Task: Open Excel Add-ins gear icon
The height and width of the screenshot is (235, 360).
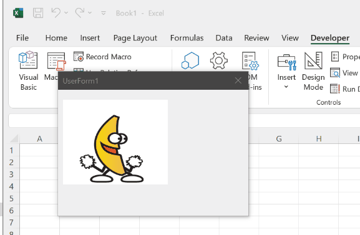Action: click(x=219, y=60)
